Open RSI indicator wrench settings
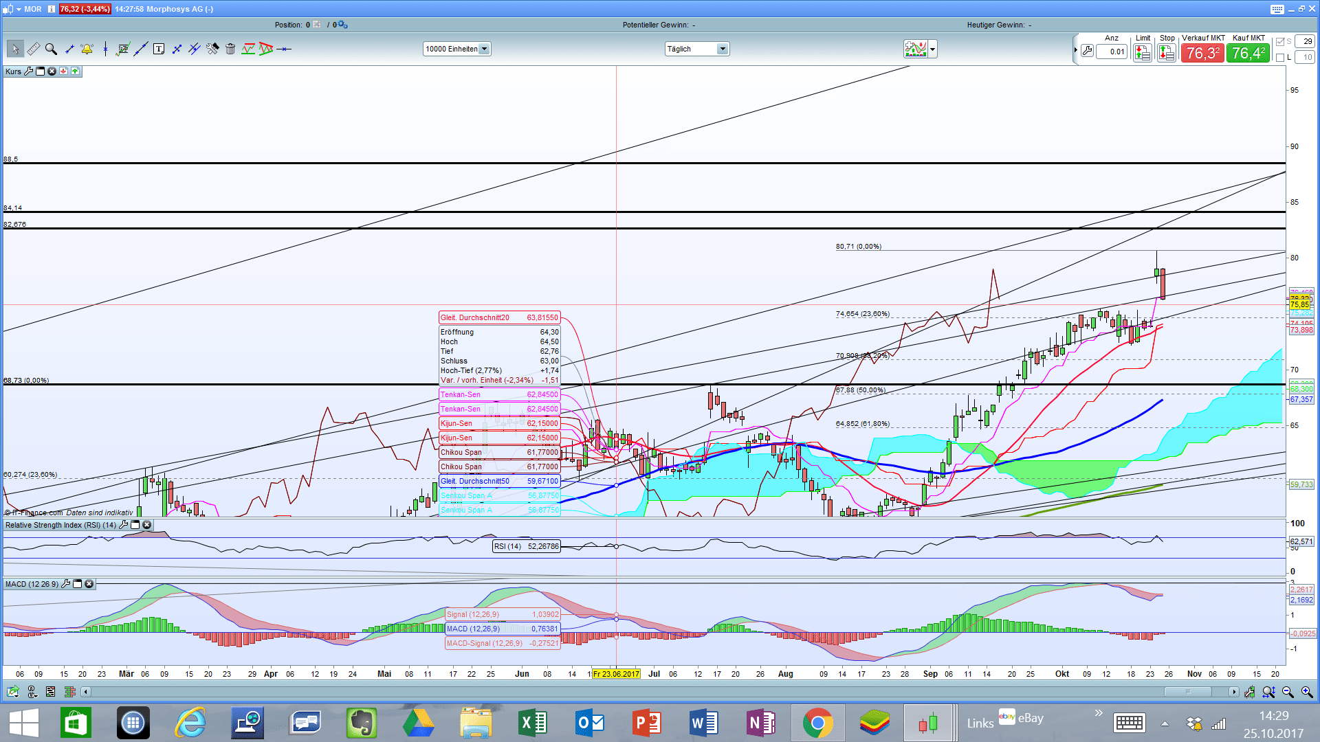This screenshot has width=1320, height=742. click(x=124, y=525)
